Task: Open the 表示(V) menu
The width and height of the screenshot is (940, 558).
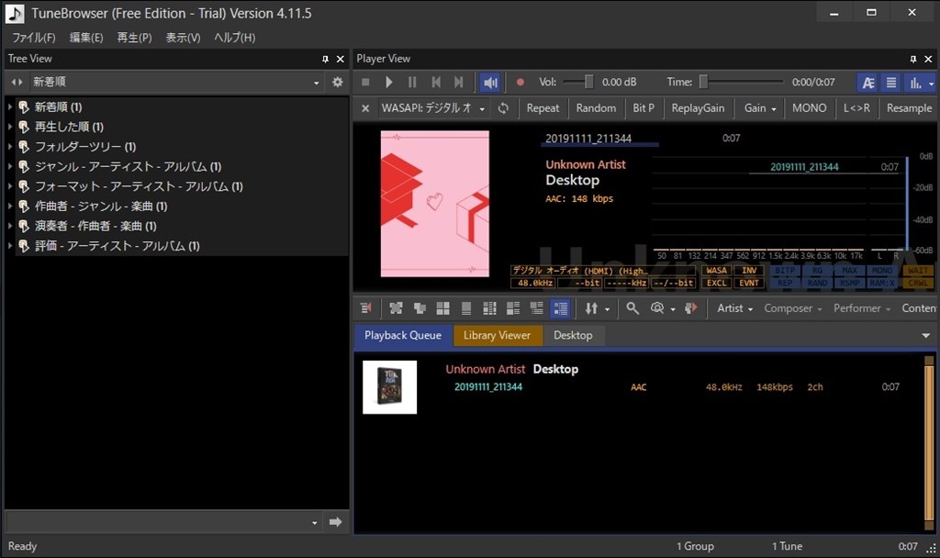Action: (x=183, y=37)
